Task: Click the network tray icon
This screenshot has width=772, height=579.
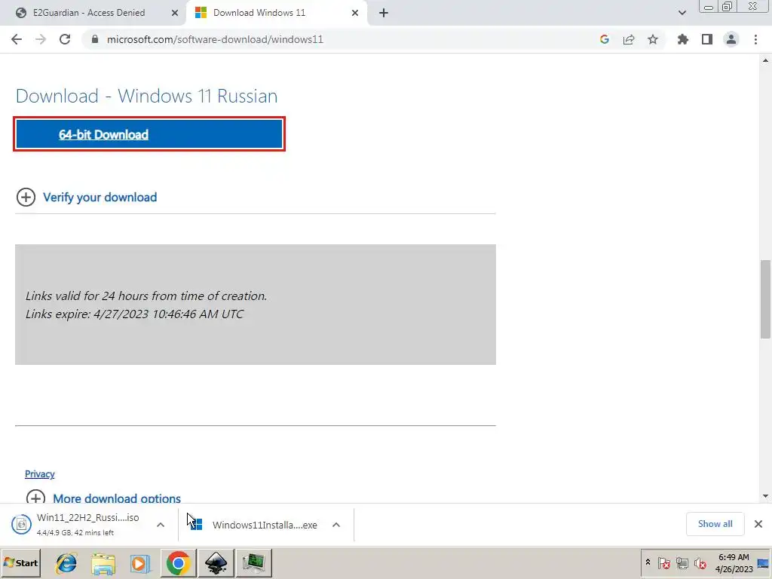Action: pyautogui.click(x=682, y=562)
